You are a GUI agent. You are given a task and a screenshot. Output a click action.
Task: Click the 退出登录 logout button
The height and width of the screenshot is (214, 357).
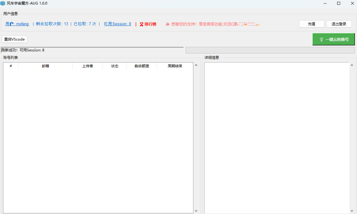pyautogui.click(x=339, y=24)
